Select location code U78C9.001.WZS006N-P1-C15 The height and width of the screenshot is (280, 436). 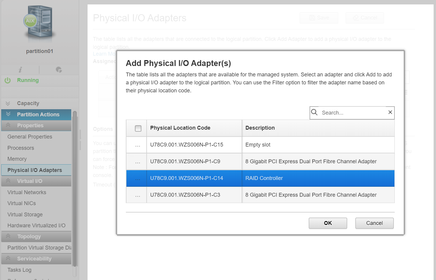pos(187,145)
